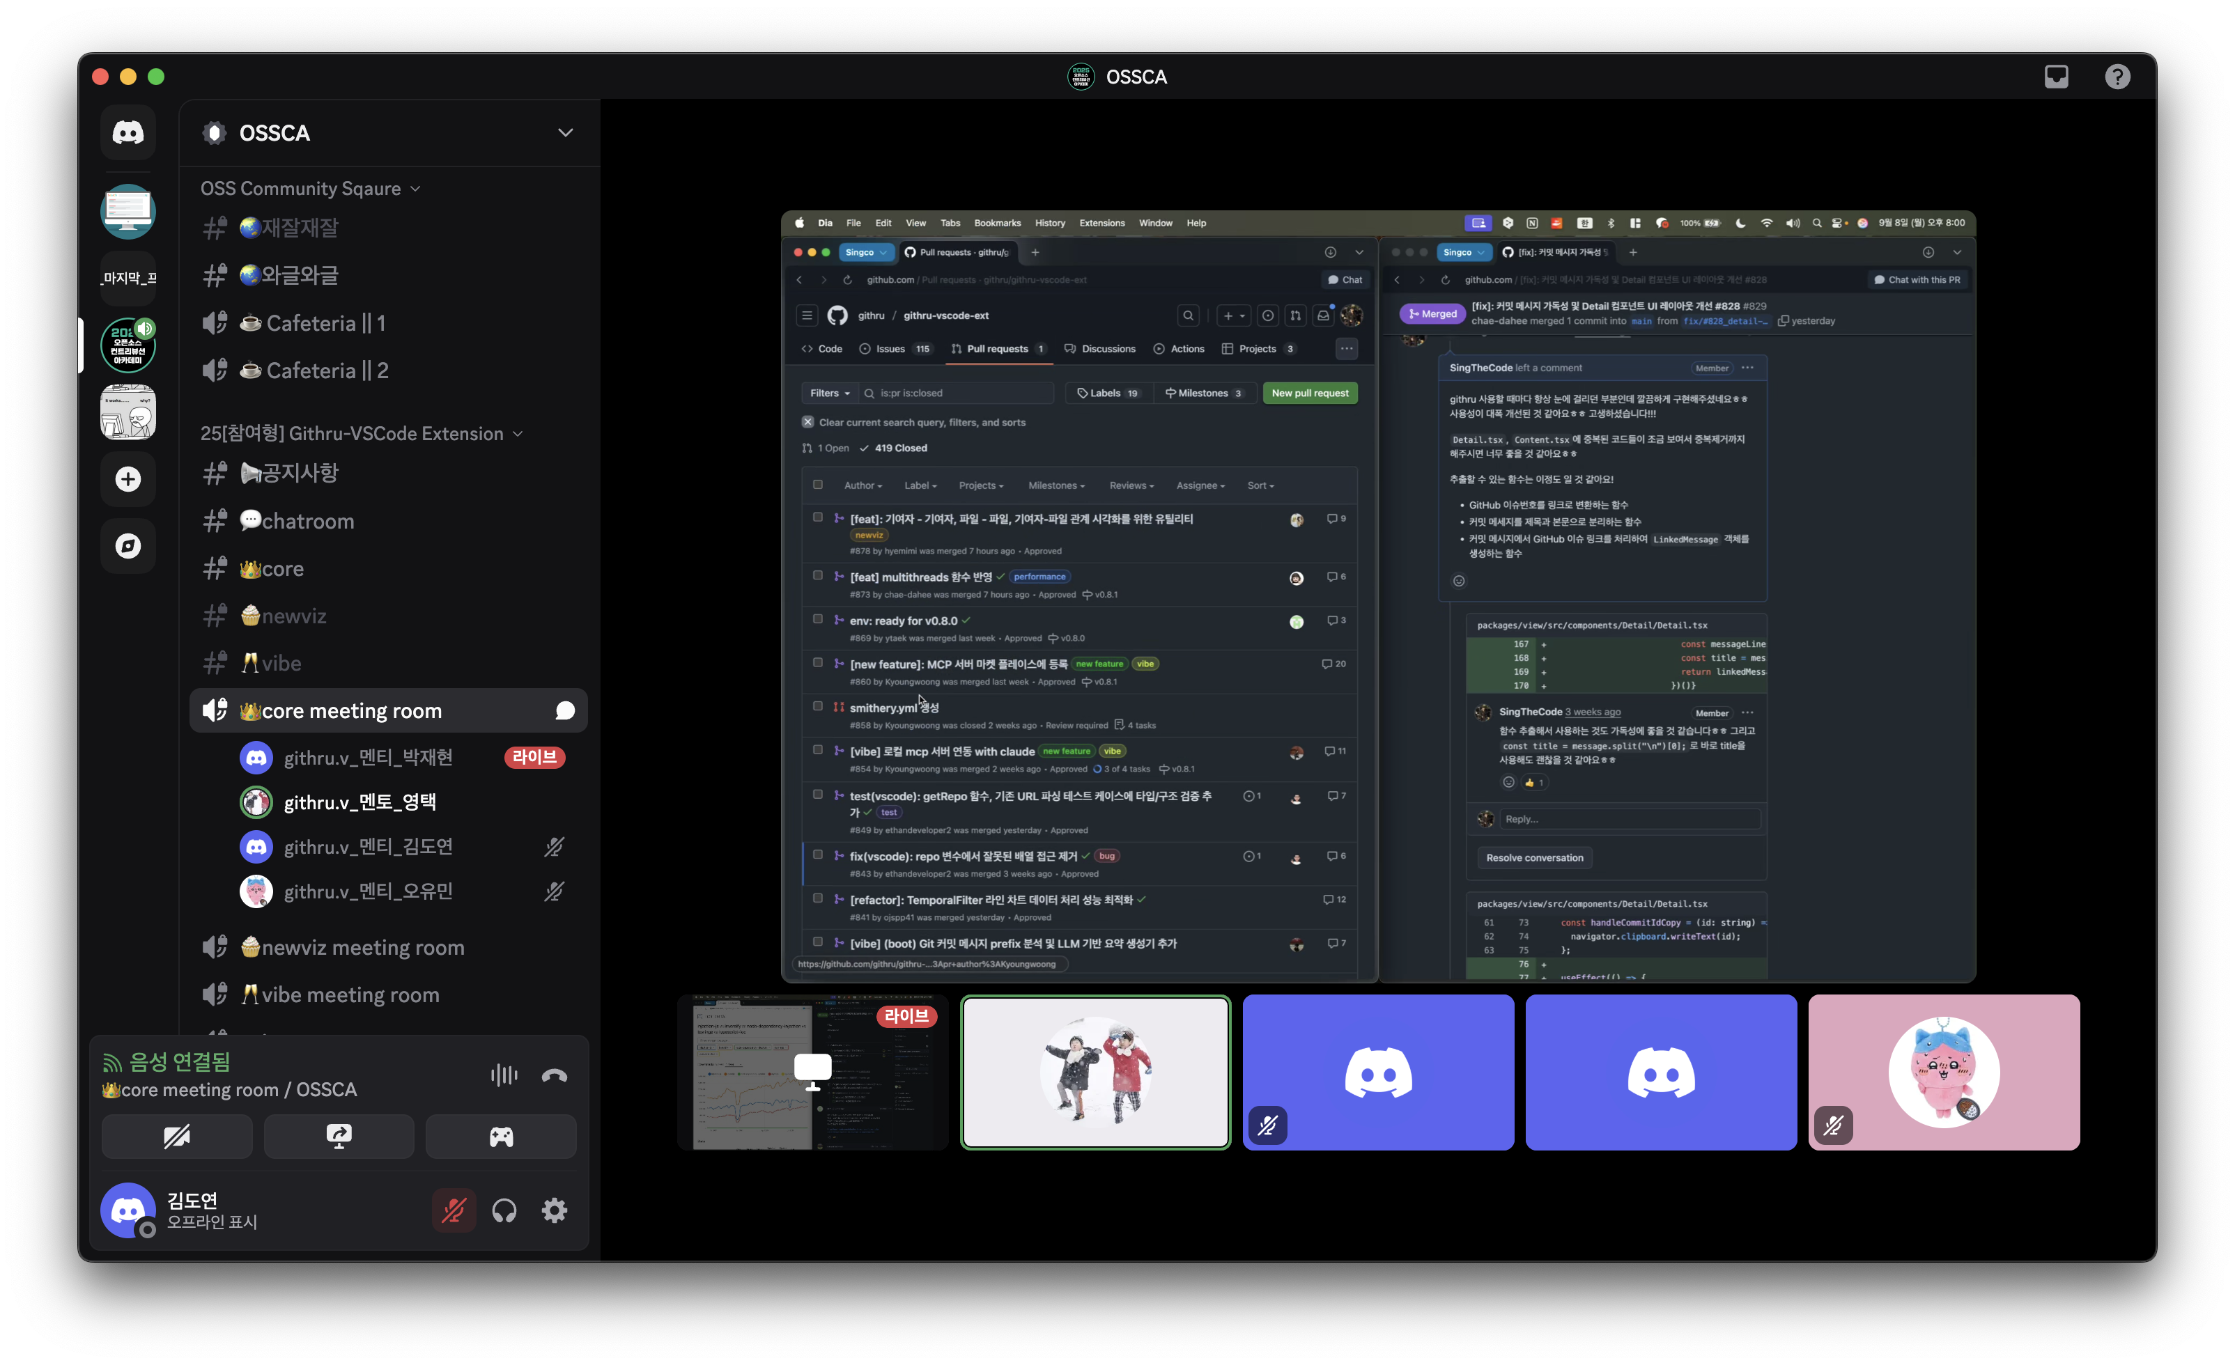
Task: Check box for 'env: ready for v0.8.0' PR
Action: 817,619
